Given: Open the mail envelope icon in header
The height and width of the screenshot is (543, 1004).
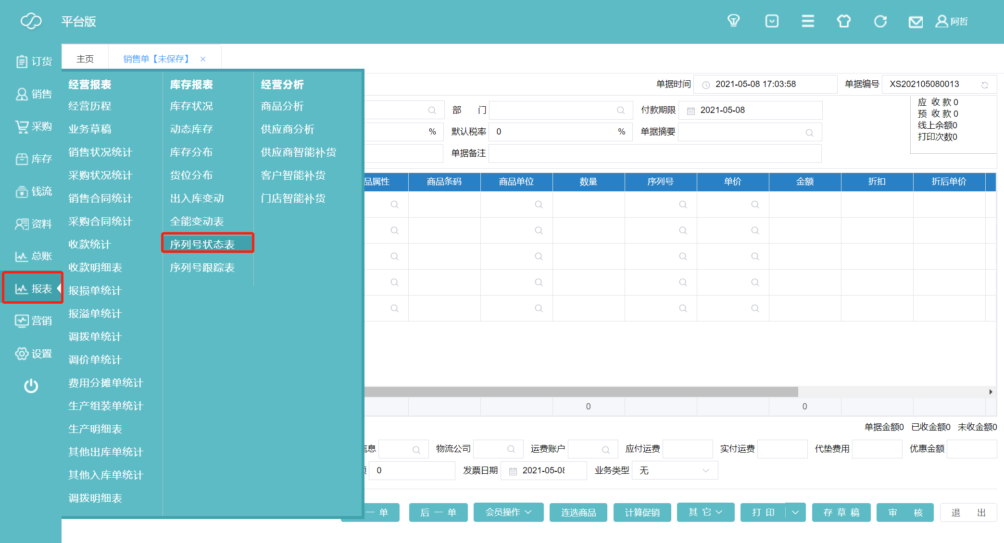Looking at the screenshot, I should tap(916, 22).
